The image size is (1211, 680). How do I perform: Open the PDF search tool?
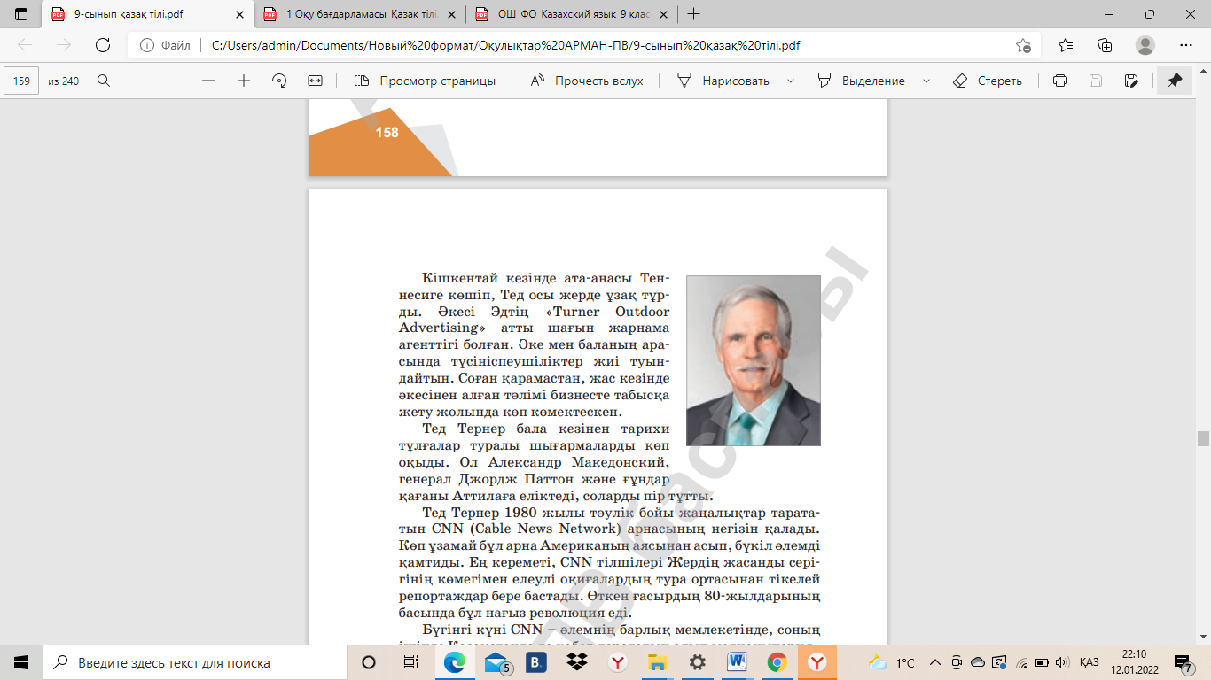coord(104,81)
